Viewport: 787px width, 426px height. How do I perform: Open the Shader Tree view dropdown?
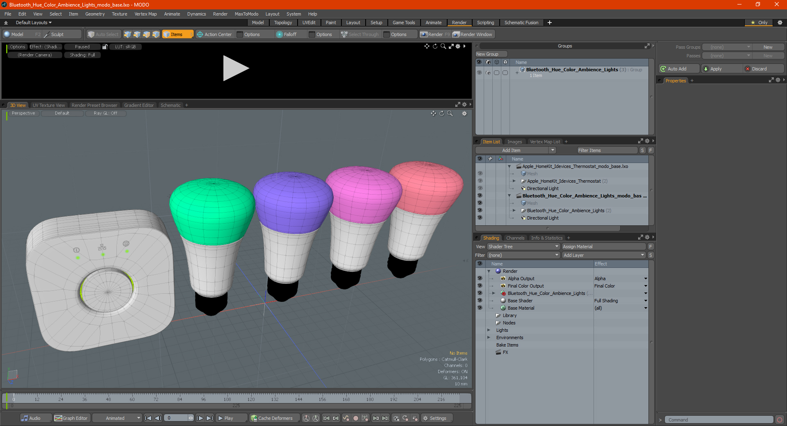coord(523,247)
